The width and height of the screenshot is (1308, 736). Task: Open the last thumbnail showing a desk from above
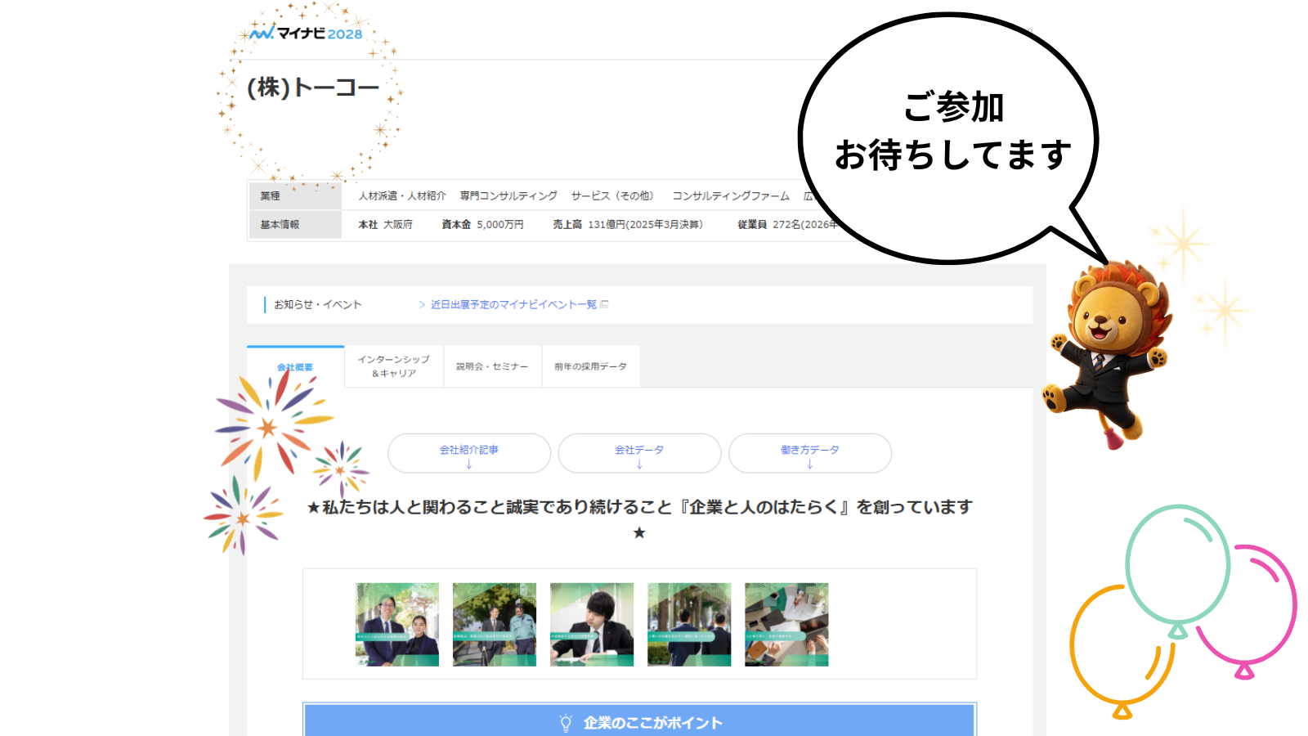(x=786, y=624)
